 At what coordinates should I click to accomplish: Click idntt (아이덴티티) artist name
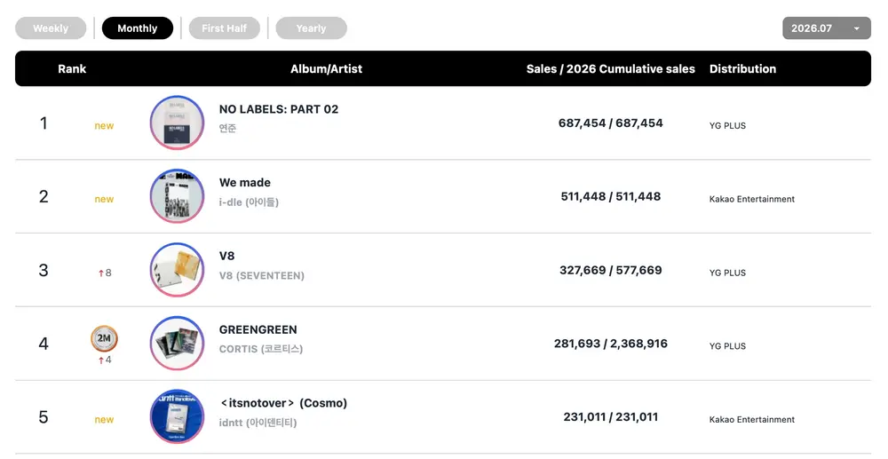coord(258,423)
